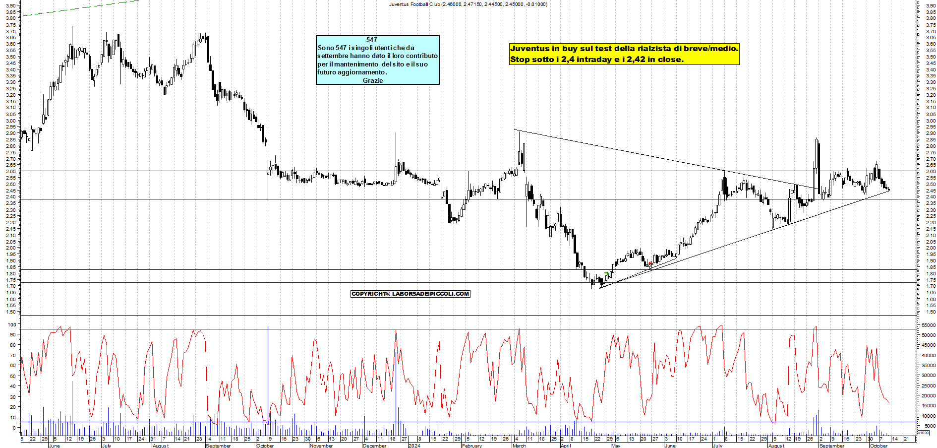Screen dimensions: 937x448
Task: Click the 40000 value on the volume scale
Action: (929, 355)
